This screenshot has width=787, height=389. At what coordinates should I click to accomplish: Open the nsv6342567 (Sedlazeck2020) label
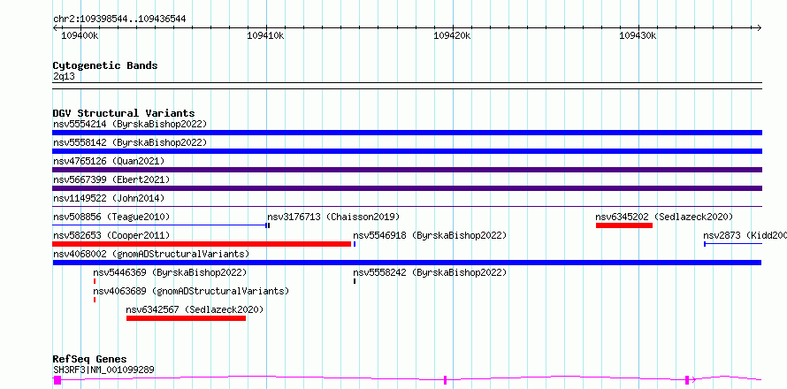pyautogui.click(x=195, y=309)
